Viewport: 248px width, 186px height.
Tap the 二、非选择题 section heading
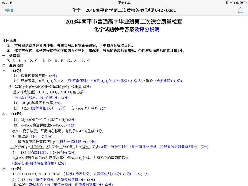coord(13,66)
